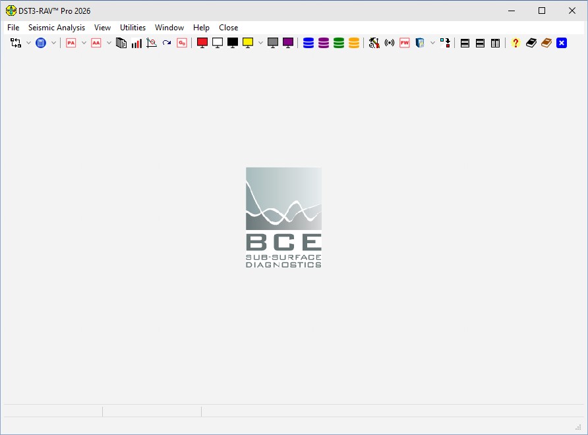Open the dropdown next to AA icon

(x=109, y=43)
